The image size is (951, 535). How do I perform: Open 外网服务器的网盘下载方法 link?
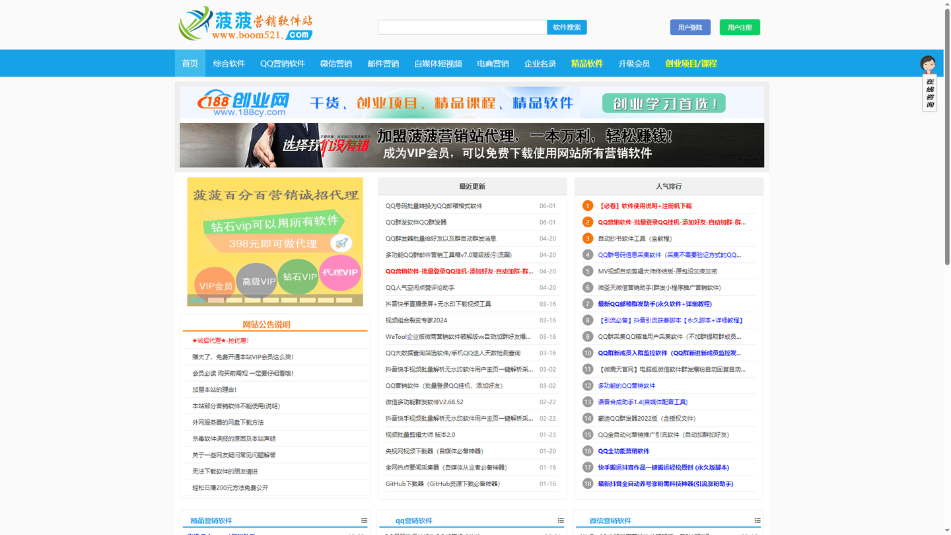(228, 422)
